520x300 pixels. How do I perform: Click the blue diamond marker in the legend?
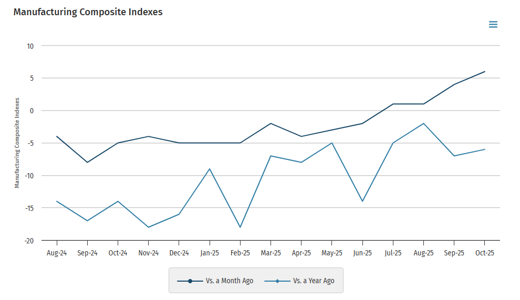click(x=277, y=281)
